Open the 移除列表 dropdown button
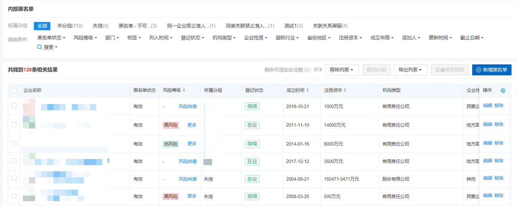Screen dimensions: 517x206 tap(342, 70)
